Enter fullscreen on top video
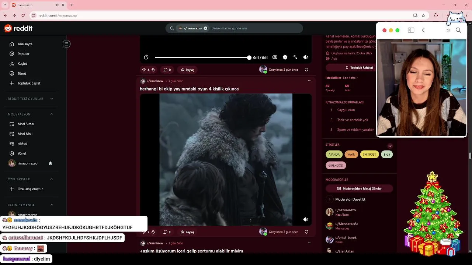Viewport: 472px width, 265px height. pyautogui.click(x=295, y=57)
